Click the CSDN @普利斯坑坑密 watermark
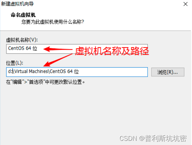192x145 pixels. coord(153,138)
